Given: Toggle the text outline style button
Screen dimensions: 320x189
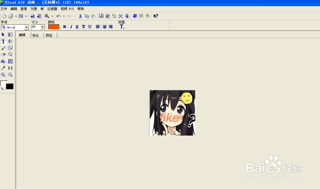Looking at the screenshot, I should 90,27.
